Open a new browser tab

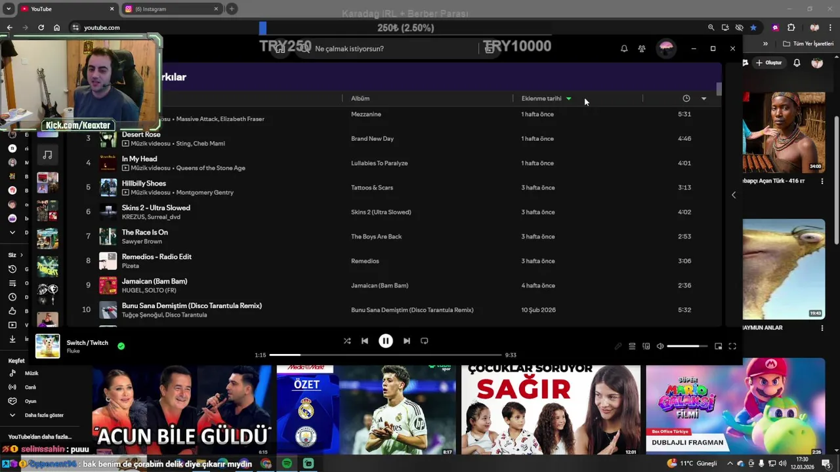pyautogui.click(x=232, y=9)
